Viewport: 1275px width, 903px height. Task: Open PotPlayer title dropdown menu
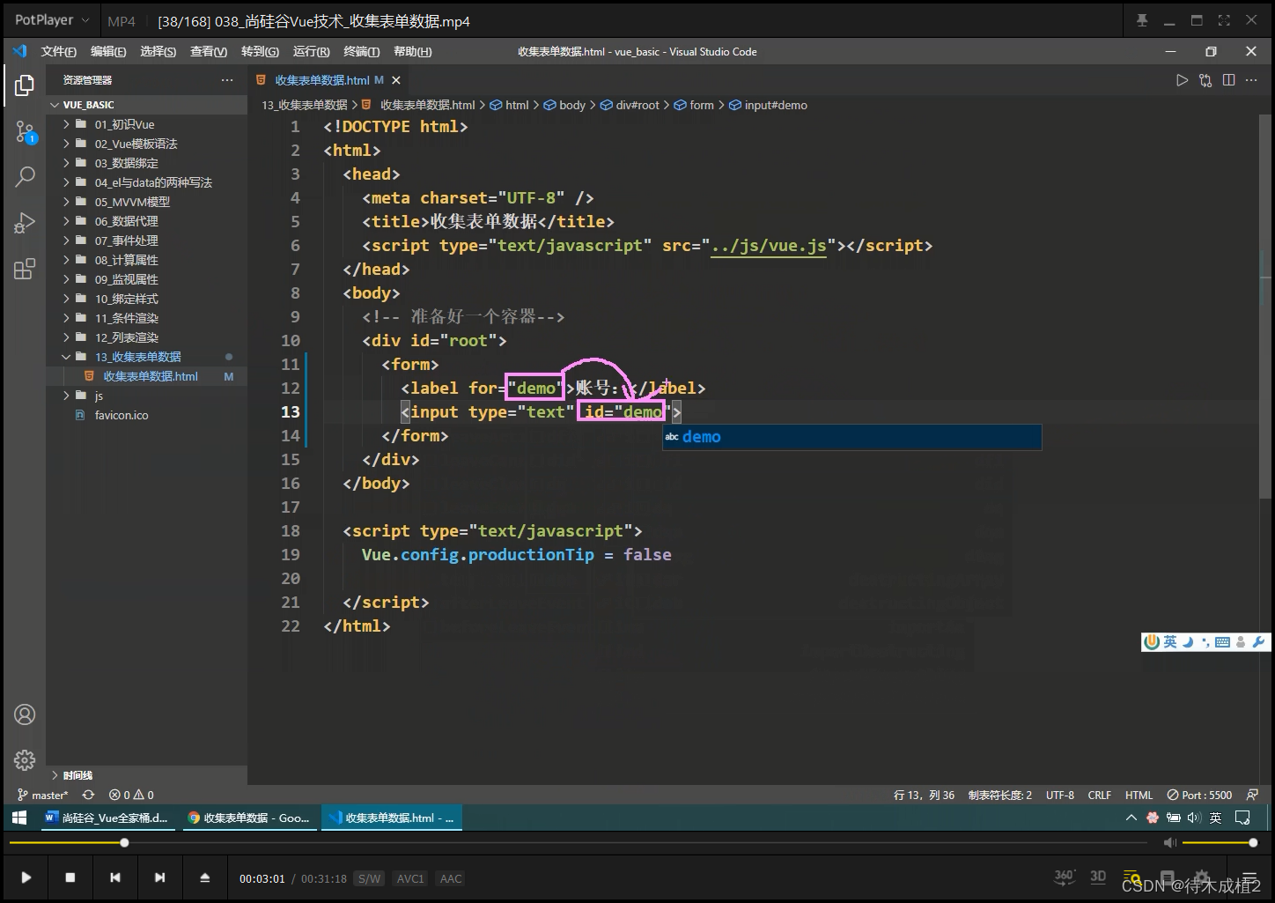[x=51, y=20]
